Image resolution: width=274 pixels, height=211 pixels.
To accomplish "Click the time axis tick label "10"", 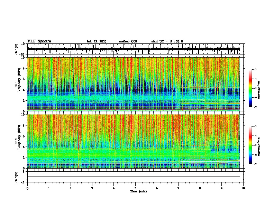I will pyautogui.click(x=243, y=188).
